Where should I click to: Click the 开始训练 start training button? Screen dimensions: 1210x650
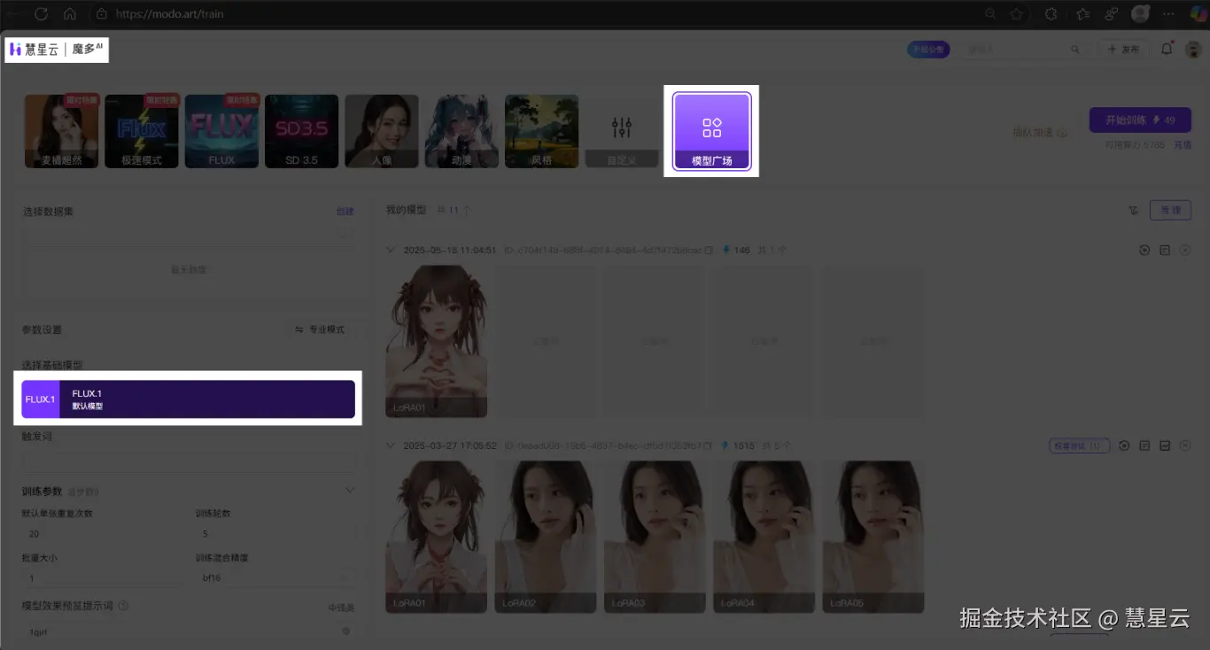(x=1140, y=120)
